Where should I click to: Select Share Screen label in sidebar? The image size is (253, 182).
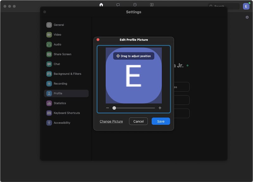pos(62,54)
